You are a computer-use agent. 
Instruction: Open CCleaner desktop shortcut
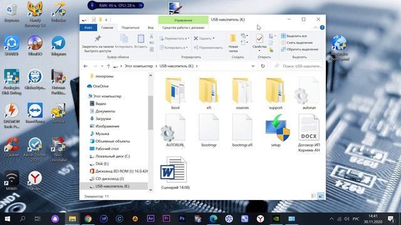(11, 147)
